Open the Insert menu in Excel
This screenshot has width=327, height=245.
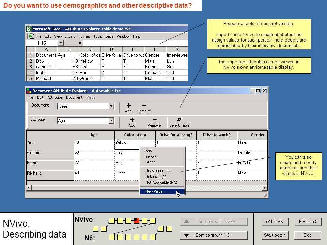[x=70, y=36]
